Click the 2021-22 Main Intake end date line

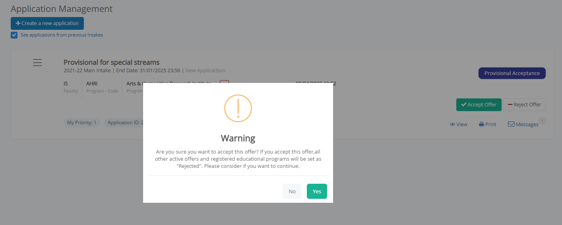[122, 71]
